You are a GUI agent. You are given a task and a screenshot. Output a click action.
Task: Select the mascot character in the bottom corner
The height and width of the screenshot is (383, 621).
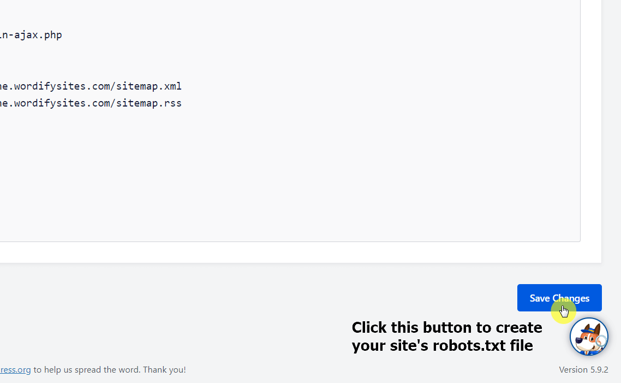[x=589, y=336]
